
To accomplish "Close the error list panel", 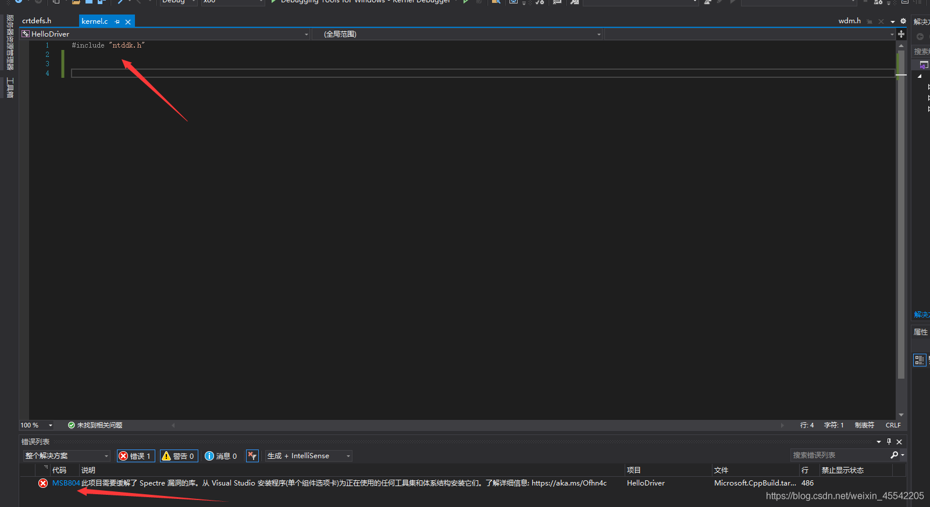I will [899, 442].
